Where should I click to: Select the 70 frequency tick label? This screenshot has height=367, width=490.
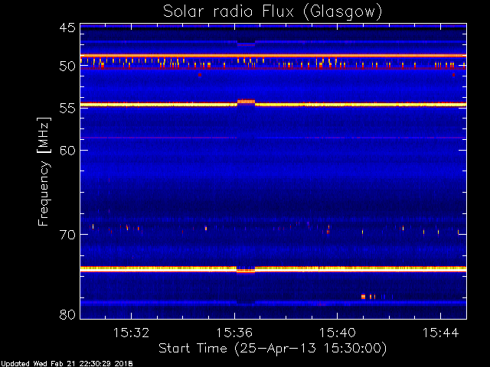pyautogui.click(x=67, y=235)
